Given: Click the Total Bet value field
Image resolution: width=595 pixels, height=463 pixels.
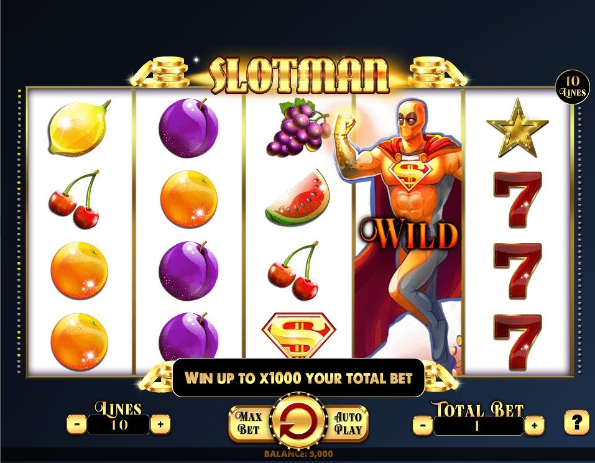Looking at the screenshot, I should (x=479, y=426).
